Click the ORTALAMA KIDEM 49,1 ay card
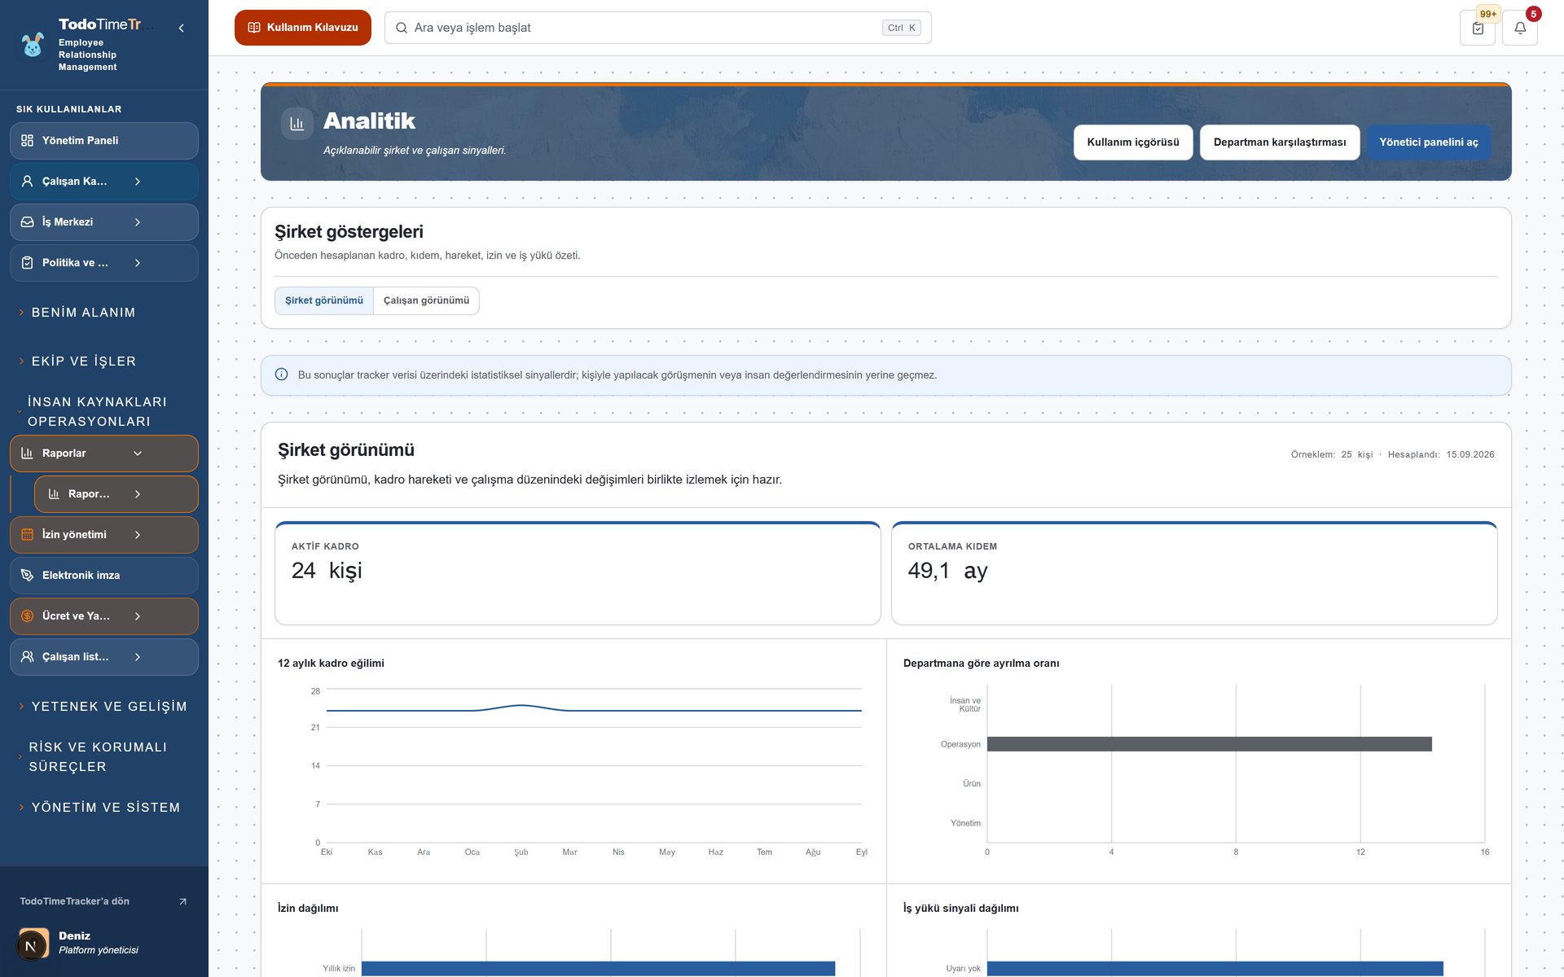Screen dimensions: 1564x977 tap(1194, 573)
